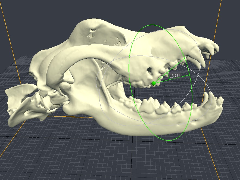Click the green rotation pivot sphere
This screenshot has height=180, width=240.
pos(154,83)
